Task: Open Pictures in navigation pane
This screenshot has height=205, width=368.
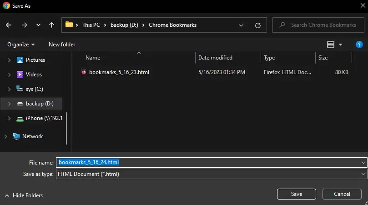Action: click(35, 60)
